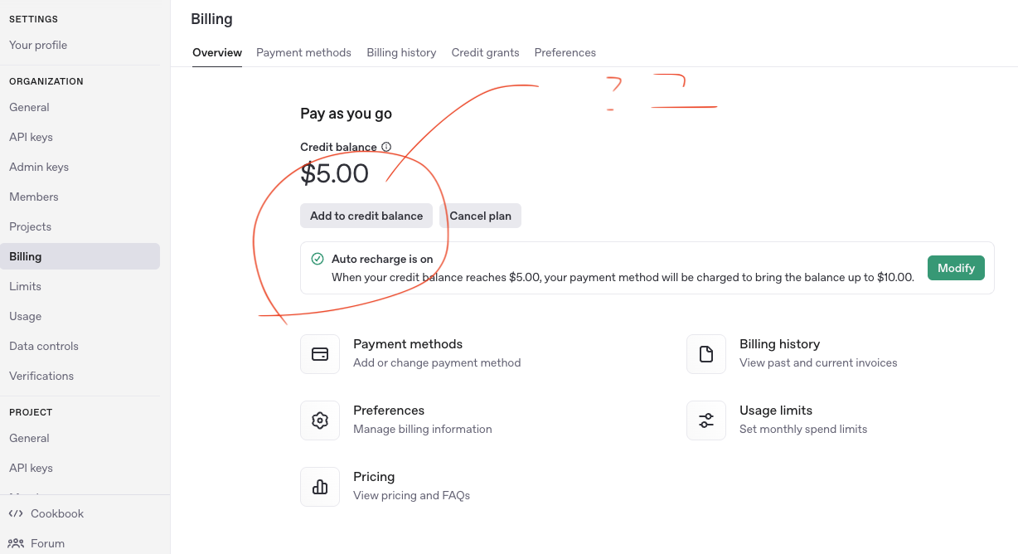Click the Pricing bar chart icon
Viewport: 1018px width, 554px height.
pos(320,487)
